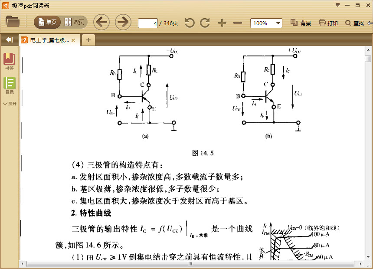Click the 极速pdf阅读器 app logo icon
Image resolution: width=373 pixels, height=269 pixels.
6,6
